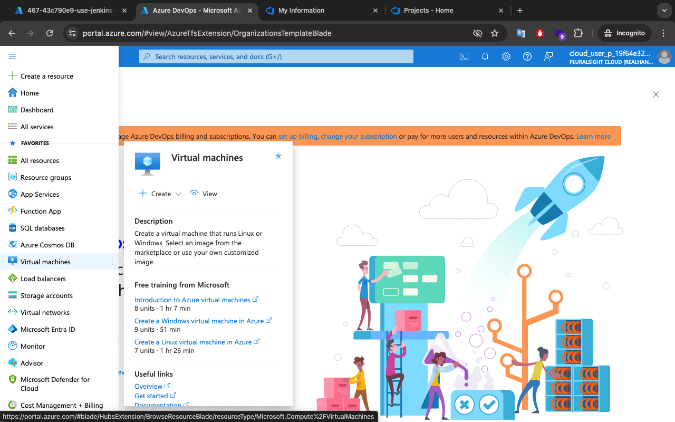Click the Create a resource plus icon
This screenshot has height=422, width=675.
click(13, 76)
